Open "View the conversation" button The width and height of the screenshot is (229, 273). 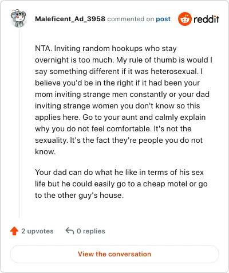pyautogui.click(x=114, y=254)
